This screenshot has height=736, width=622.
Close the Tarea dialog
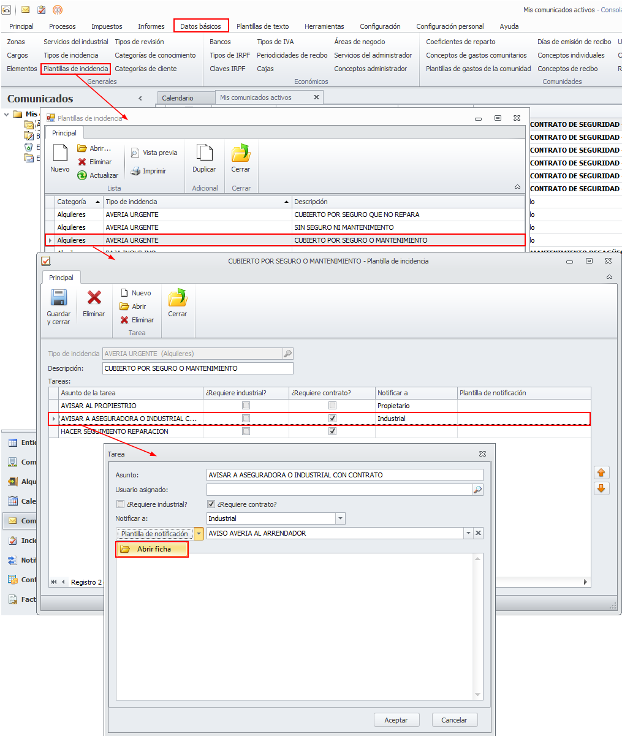[482, 454]
